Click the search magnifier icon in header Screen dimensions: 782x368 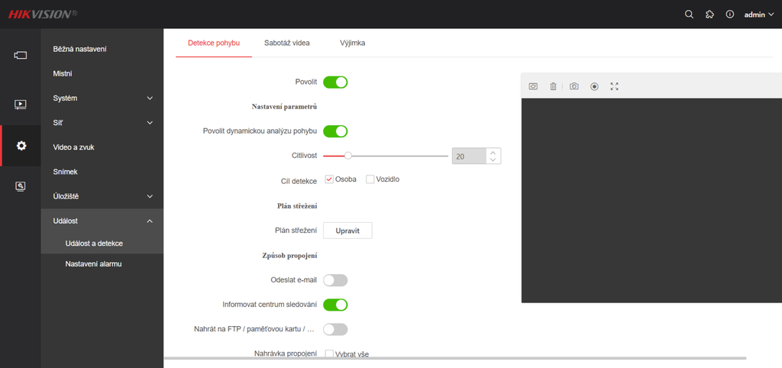[x=689, y=15]
